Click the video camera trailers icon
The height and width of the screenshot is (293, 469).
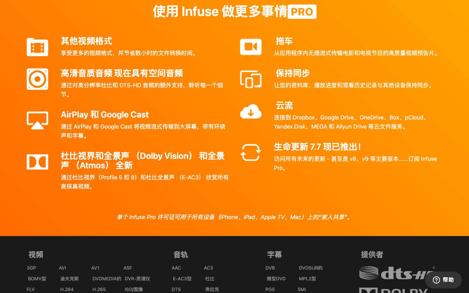point(251,47)
